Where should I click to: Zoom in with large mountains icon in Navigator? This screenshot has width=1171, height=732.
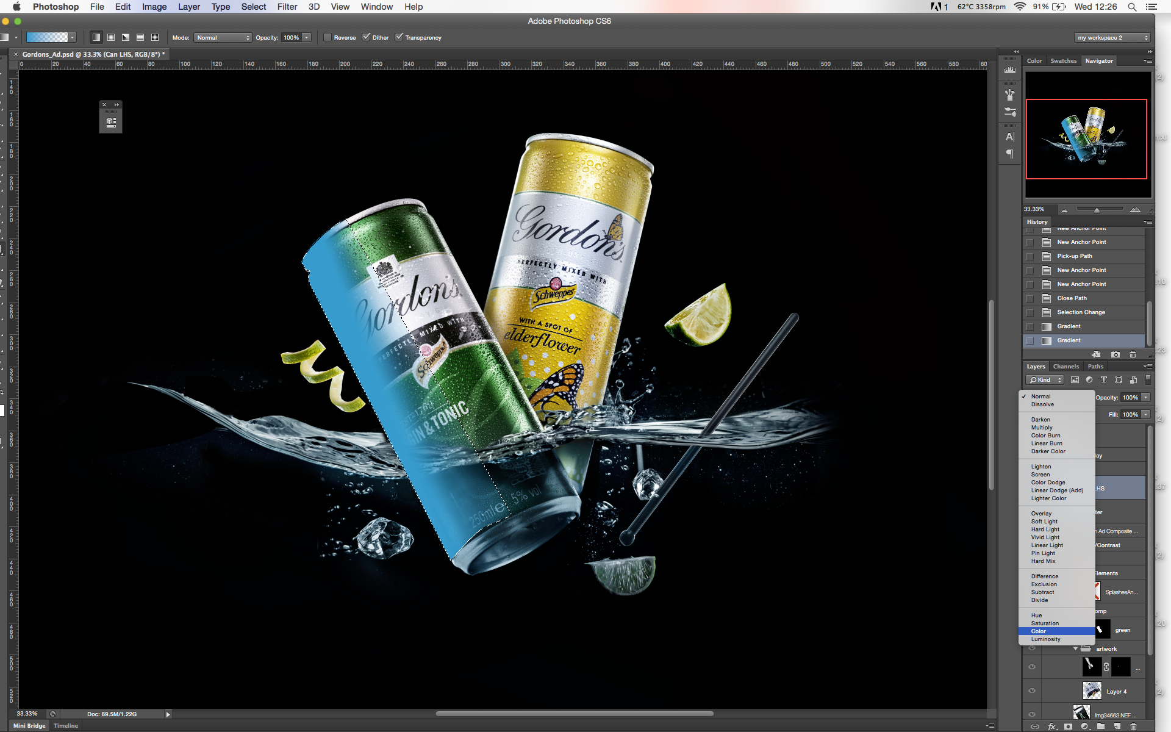pyautogui.click(x=1135, y=210)
